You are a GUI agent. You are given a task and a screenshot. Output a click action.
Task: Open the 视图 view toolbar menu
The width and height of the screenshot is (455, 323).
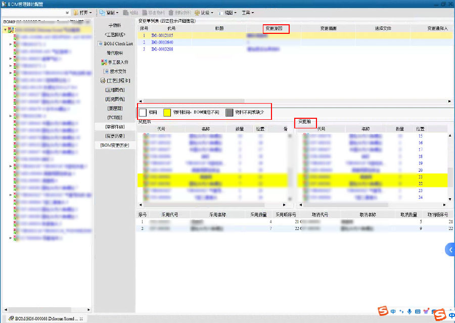[x=229, y=12]
